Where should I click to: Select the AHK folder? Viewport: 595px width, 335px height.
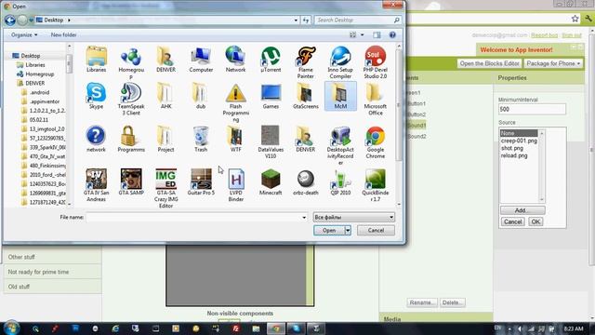click(x=165, y=96)
